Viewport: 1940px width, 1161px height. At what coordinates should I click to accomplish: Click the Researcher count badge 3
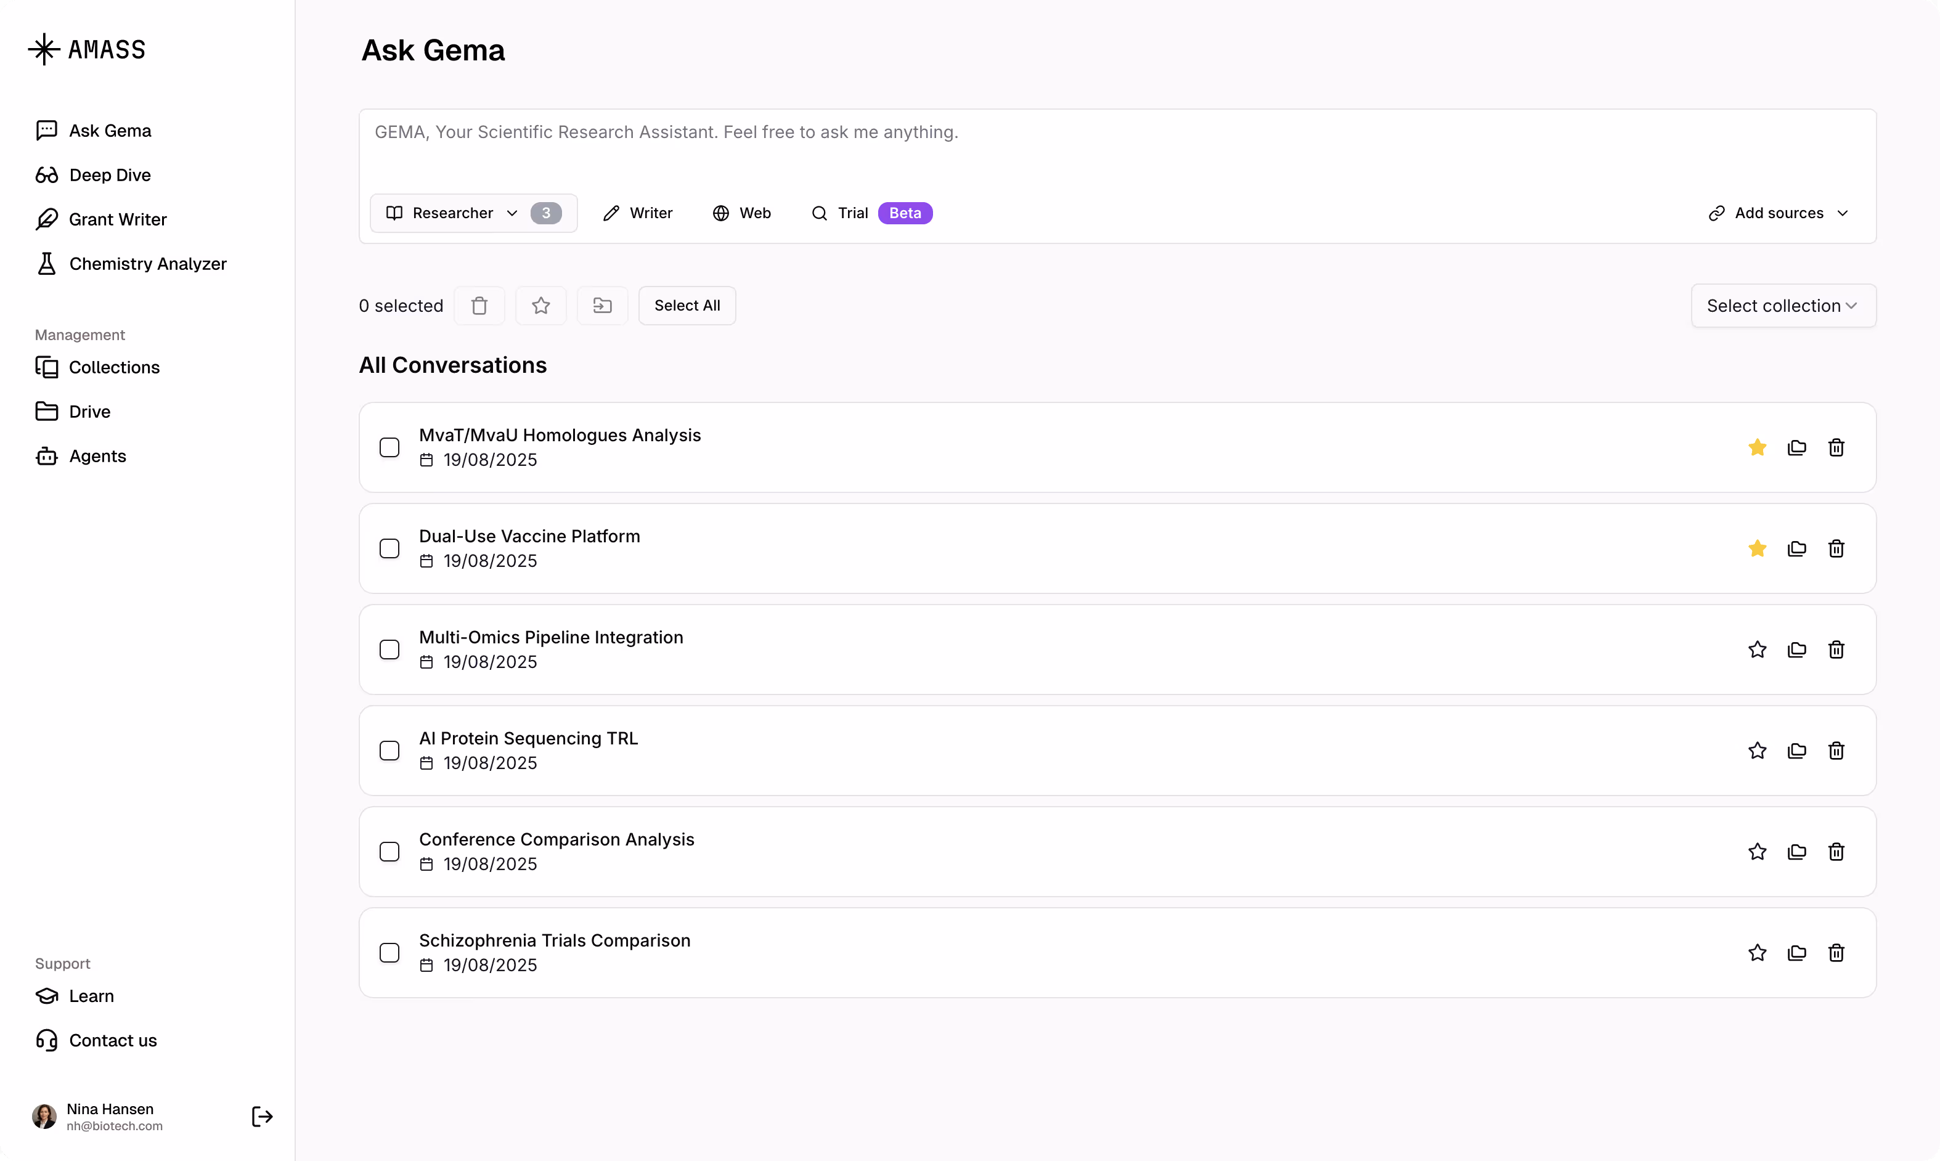click(x=546, y=213)
